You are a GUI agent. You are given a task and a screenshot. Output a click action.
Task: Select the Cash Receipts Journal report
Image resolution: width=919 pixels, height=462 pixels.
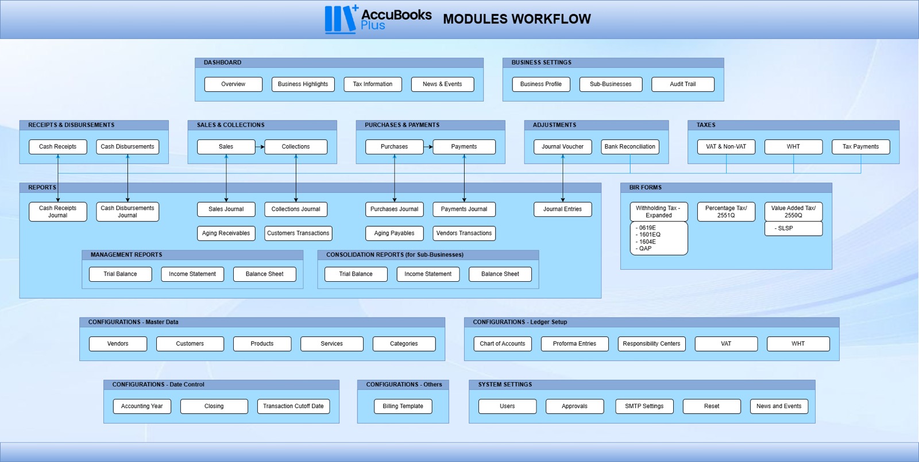[58, 212]
